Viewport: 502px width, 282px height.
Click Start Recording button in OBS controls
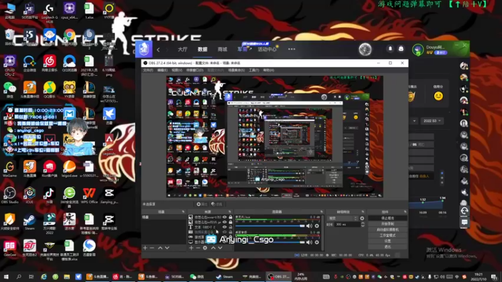click(388, 224)
